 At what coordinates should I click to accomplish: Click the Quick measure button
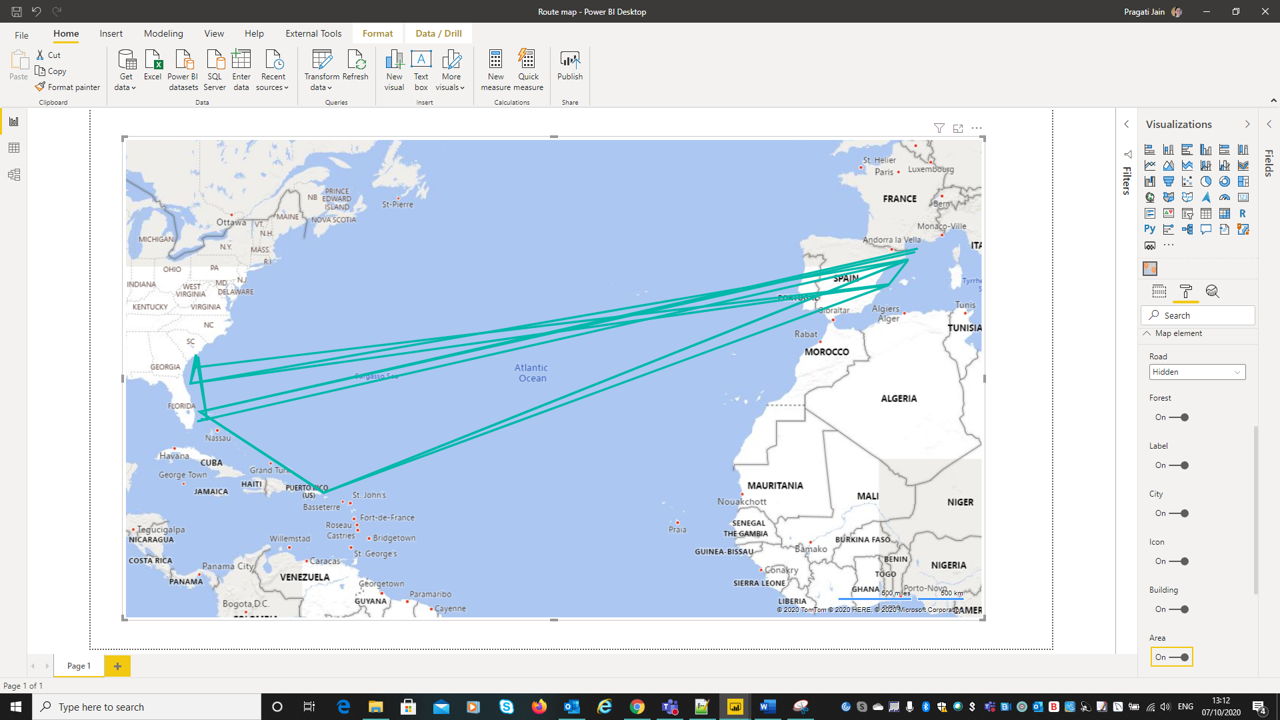[529, 70]
